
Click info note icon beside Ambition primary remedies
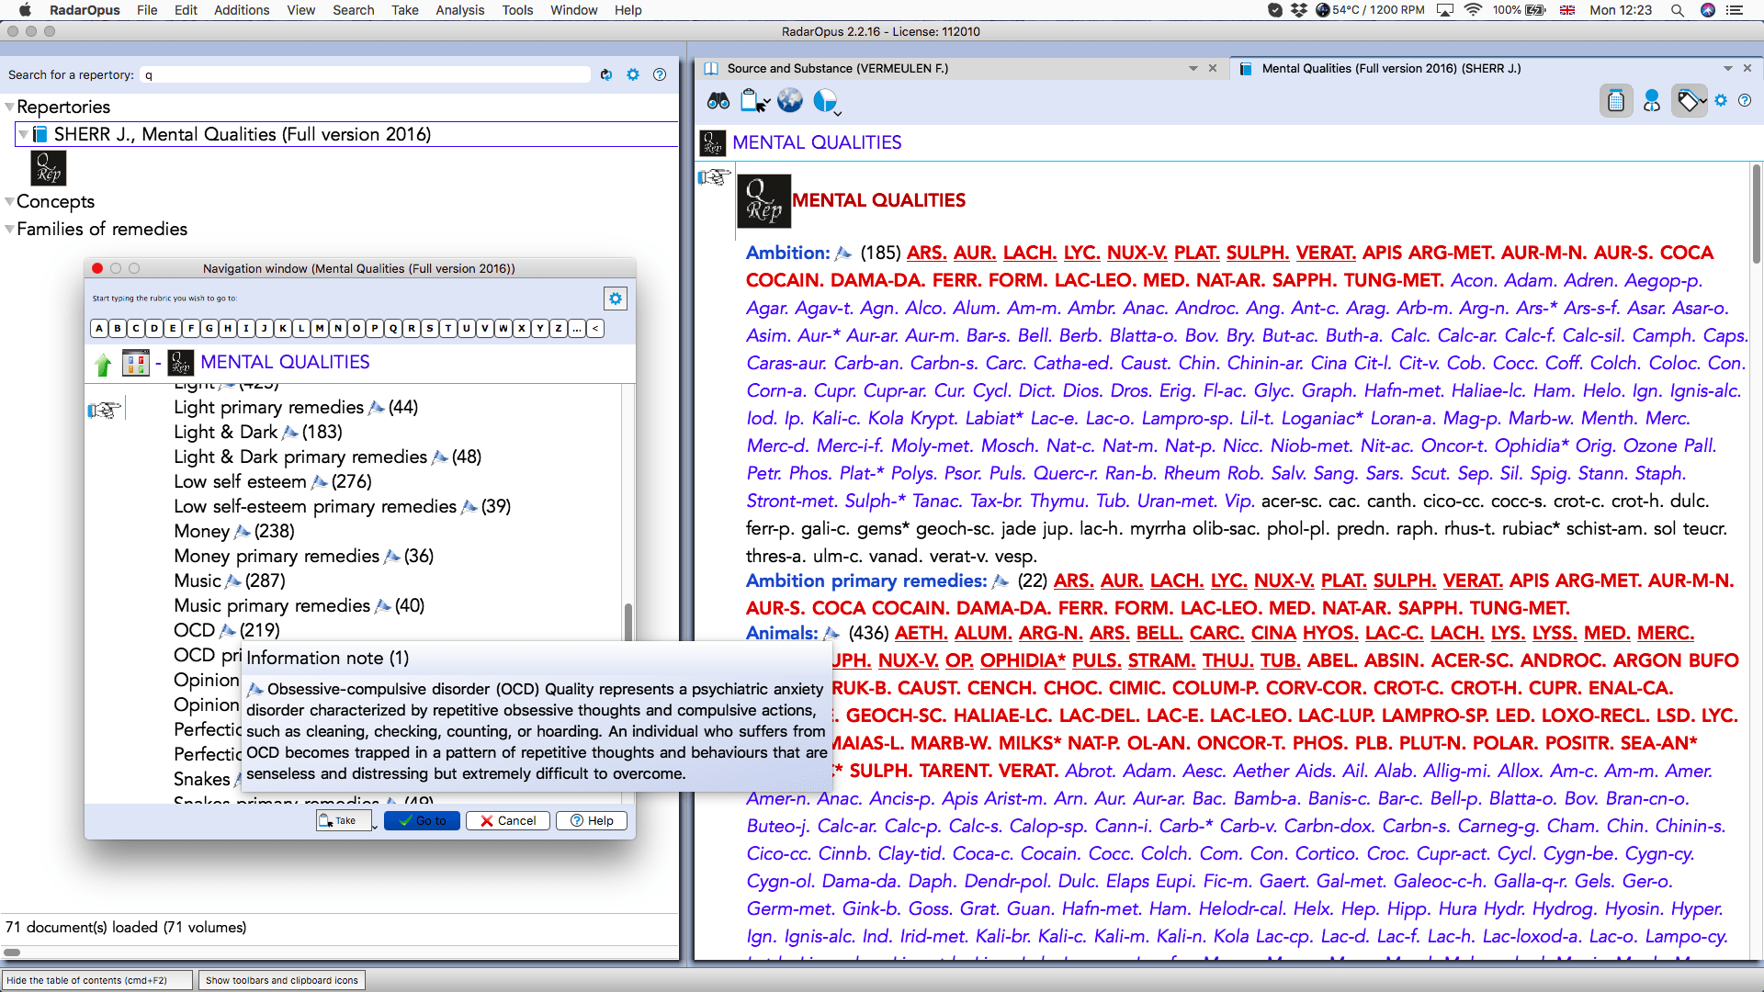[x=1001, y=581]
